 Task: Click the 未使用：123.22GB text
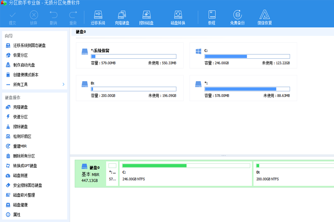(276, 63)
